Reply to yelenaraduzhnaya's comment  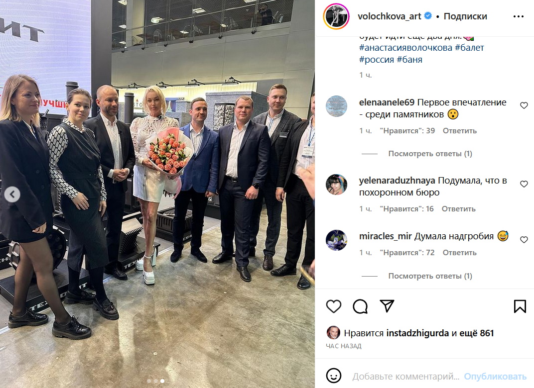458,209
